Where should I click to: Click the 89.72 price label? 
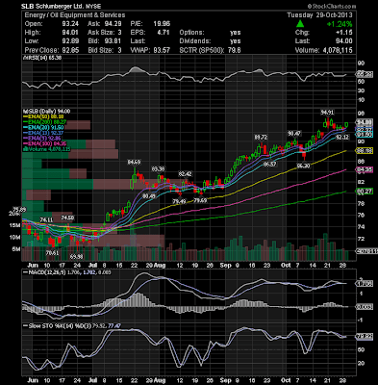coord(261,138)
